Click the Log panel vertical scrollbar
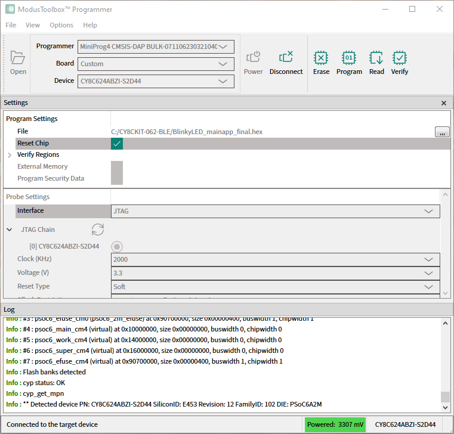Screen dimensions: 454x434 click(444, 364)
